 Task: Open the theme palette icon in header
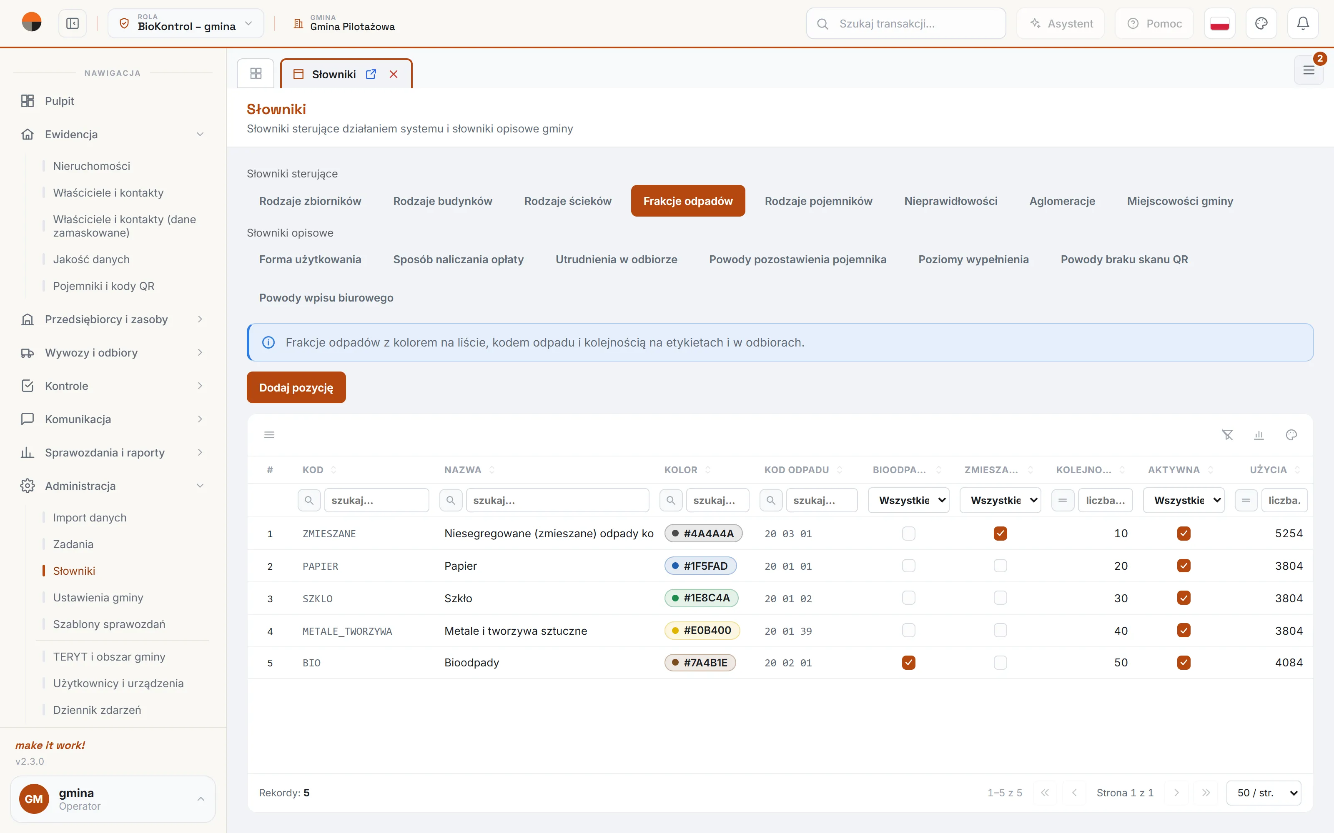1261,23
